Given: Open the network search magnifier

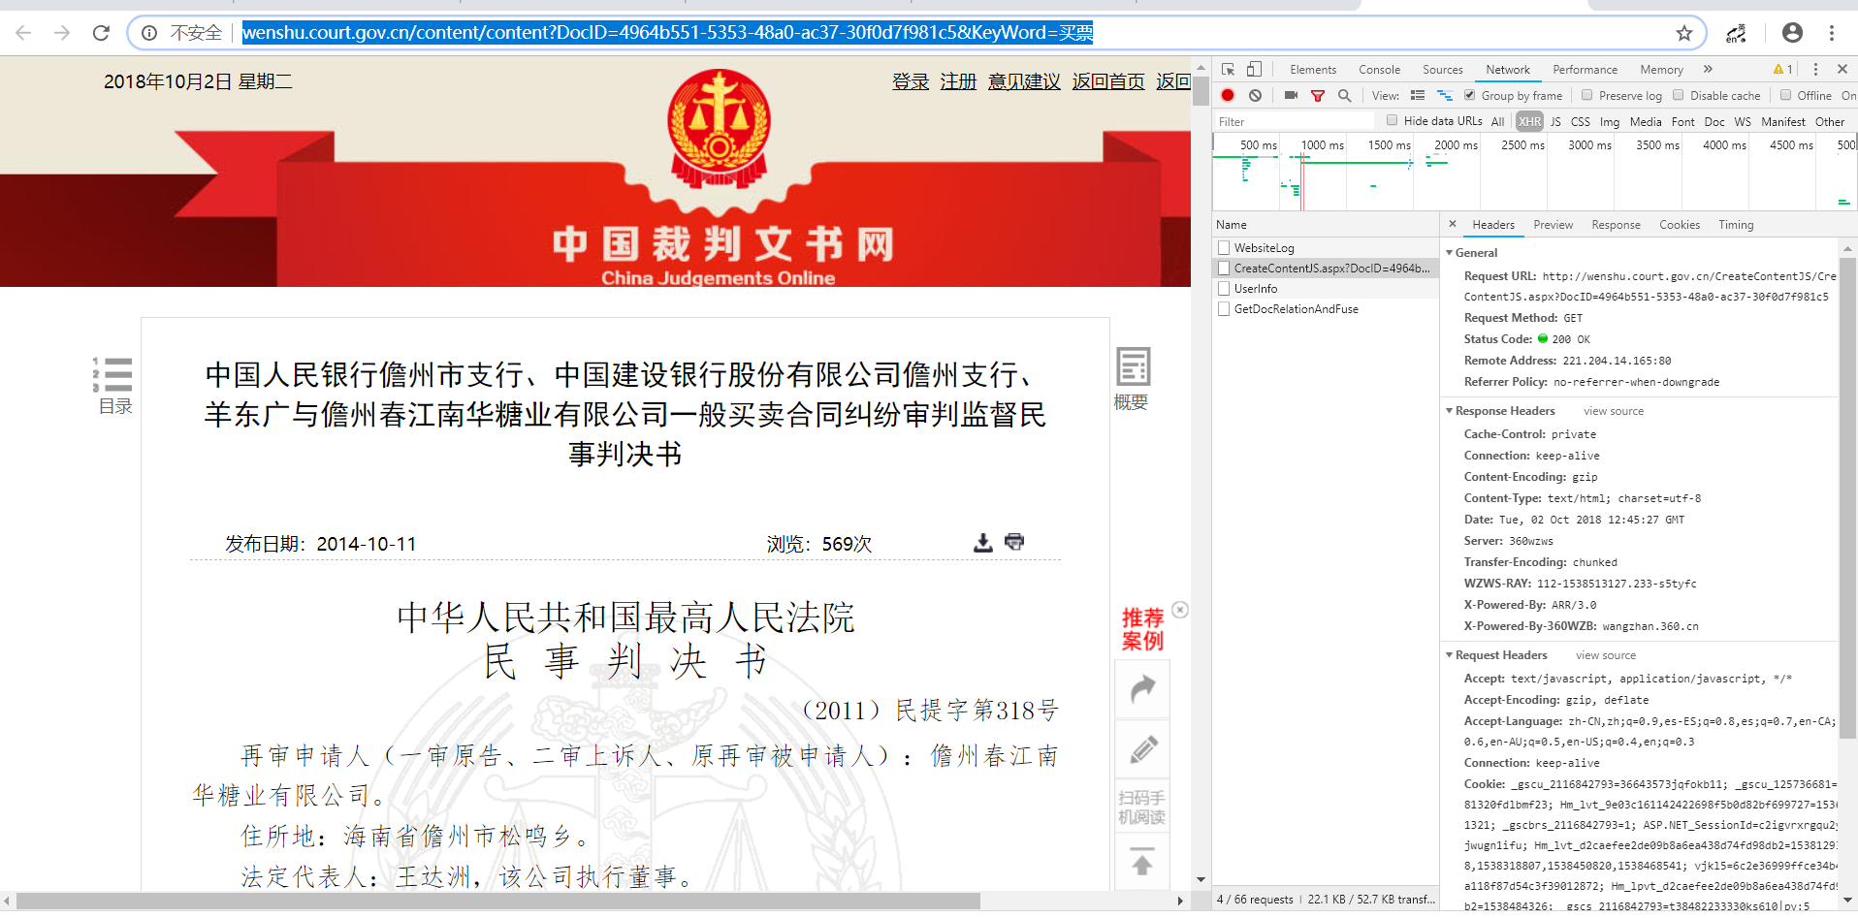Looking at the screenshot, I should tap(1344, 95).
